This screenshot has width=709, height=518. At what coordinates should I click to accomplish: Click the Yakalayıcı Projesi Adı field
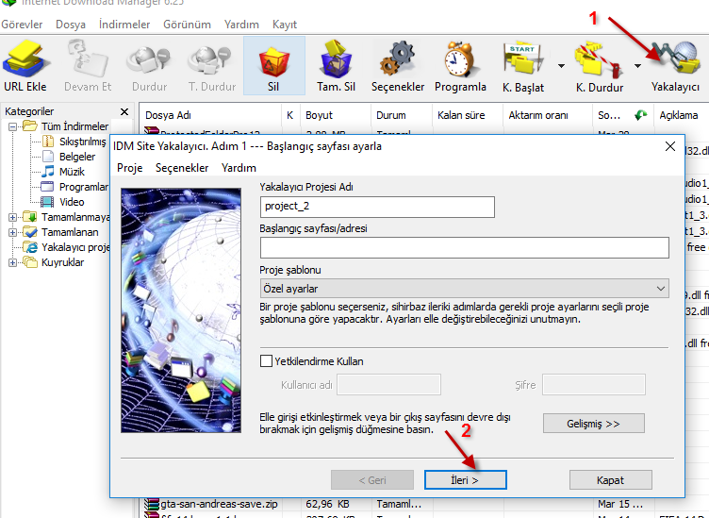tap(377, 207)
